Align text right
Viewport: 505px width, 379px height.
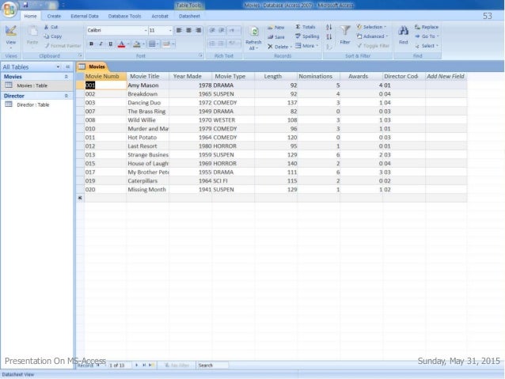coord(199,30)
